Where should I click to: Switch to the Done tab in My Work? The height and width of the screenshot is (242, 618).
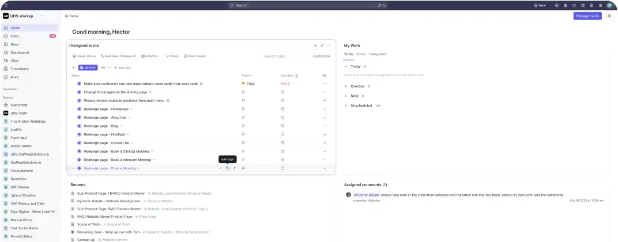pos(361,54)
